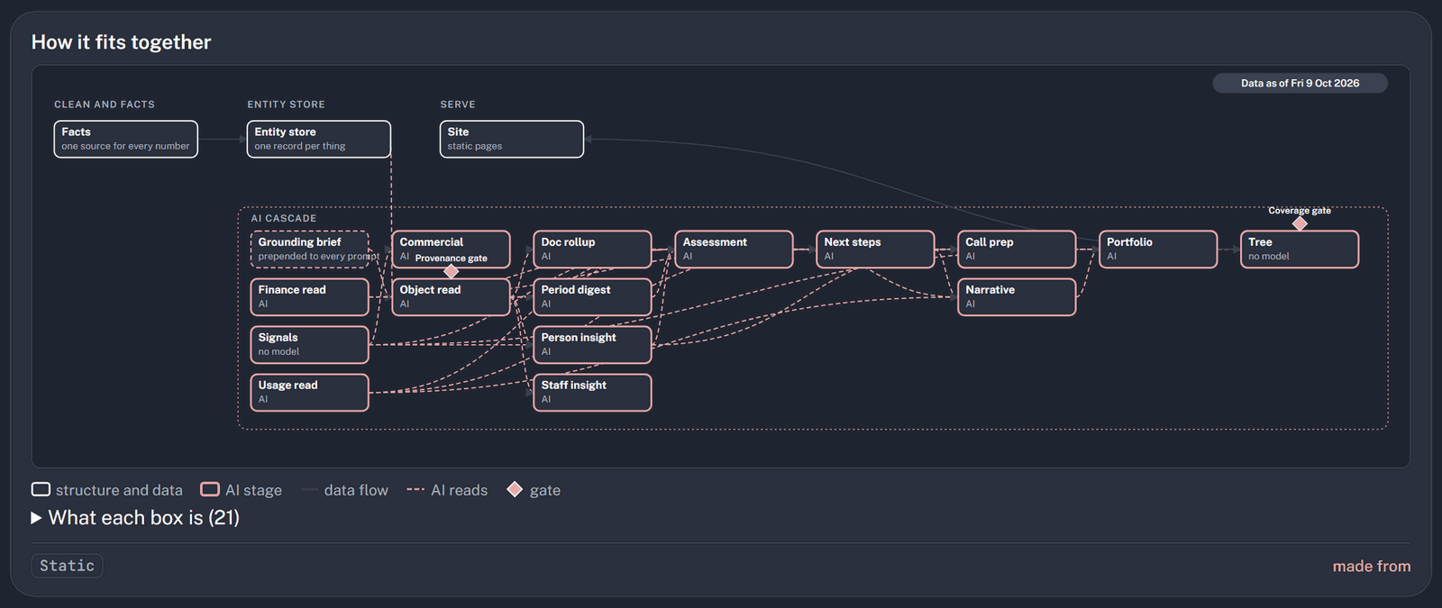Click the 'data flow' legend text
This screenshot has width=1442, height=608.
click(x=356, y=490)
